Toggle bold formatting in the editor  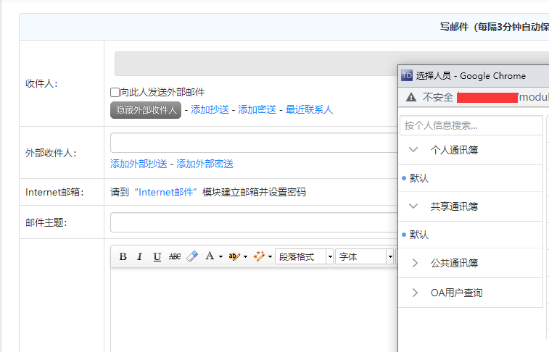click(x=123, y=256)
